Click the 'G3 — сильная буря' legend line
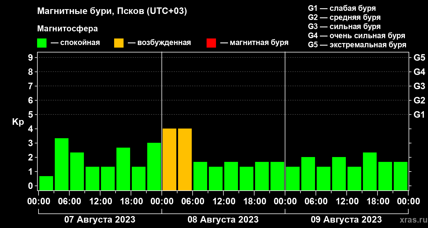The image size is (428, 228). 344,27
